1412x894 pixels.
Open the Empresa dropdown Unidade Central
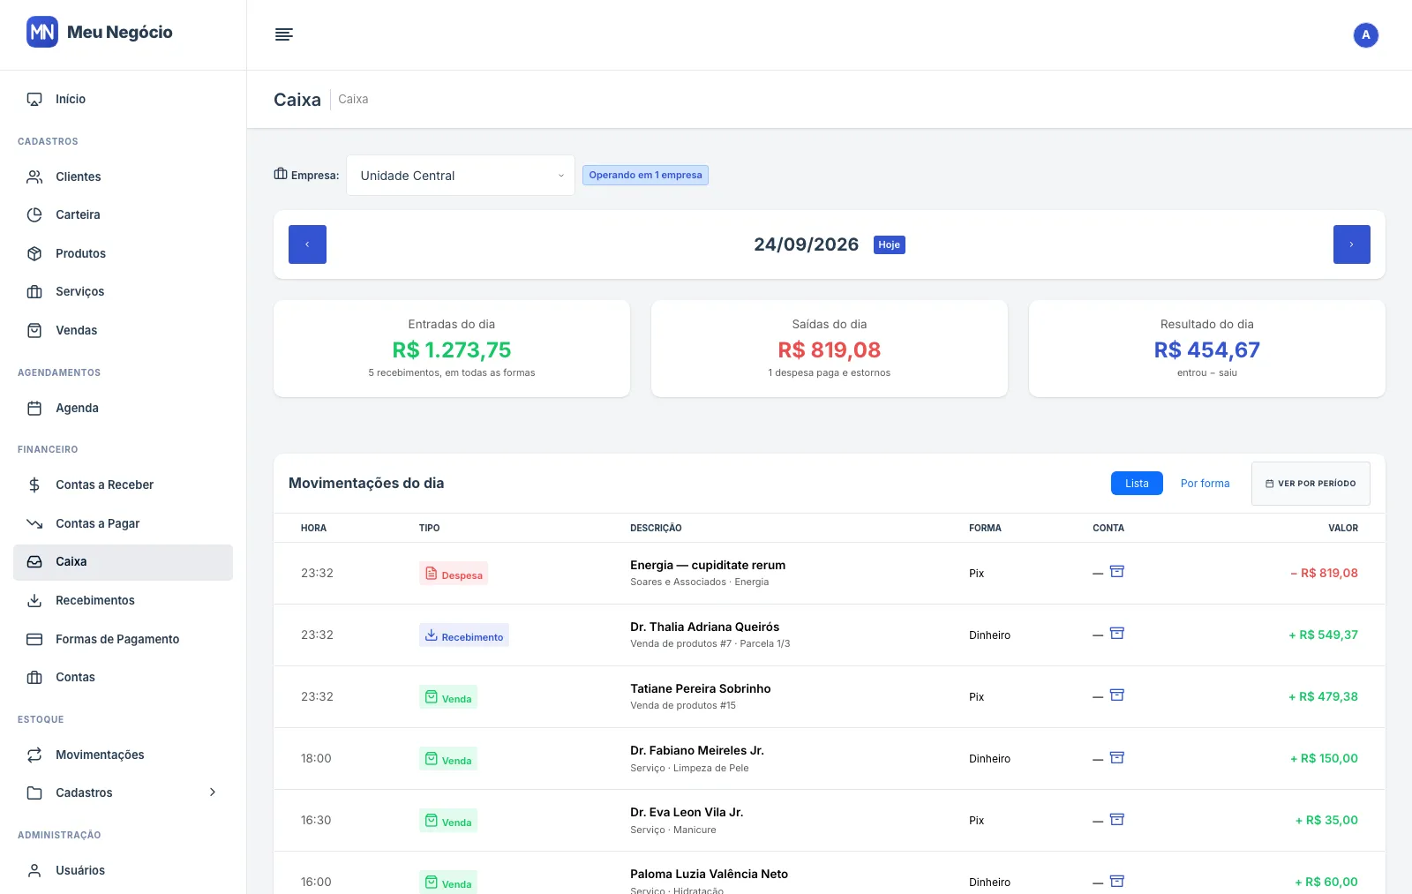pos(461,176)
